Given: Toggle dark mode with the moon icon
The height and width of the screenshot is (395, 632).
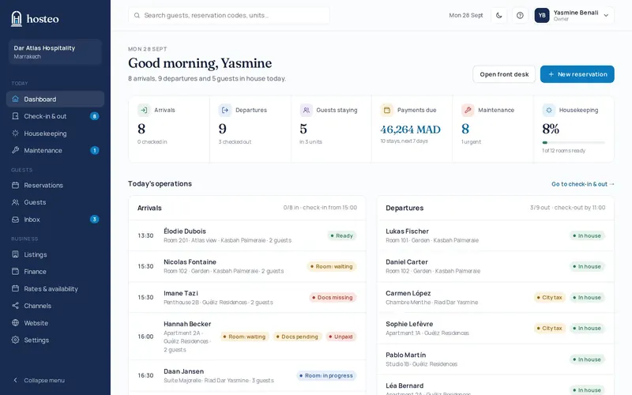Looking at the screenshot, I should (x=499, y=15).
